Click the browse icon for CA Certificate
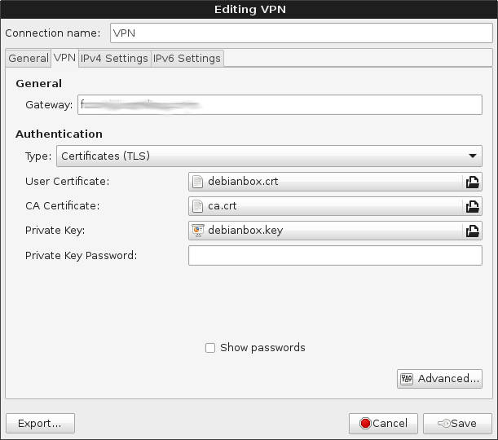The image size is (498, 440). (x=472, y=206)
